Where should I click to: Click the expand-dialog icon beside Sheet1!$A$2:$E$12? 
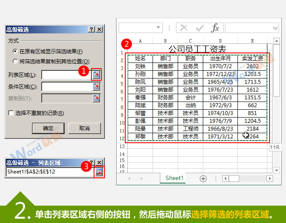pos(100,172)
